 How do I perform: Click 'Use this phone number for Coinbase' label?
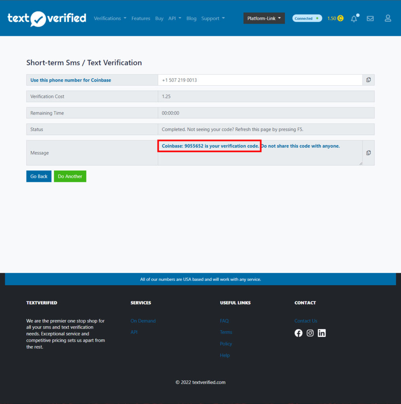tap(71, 80)
